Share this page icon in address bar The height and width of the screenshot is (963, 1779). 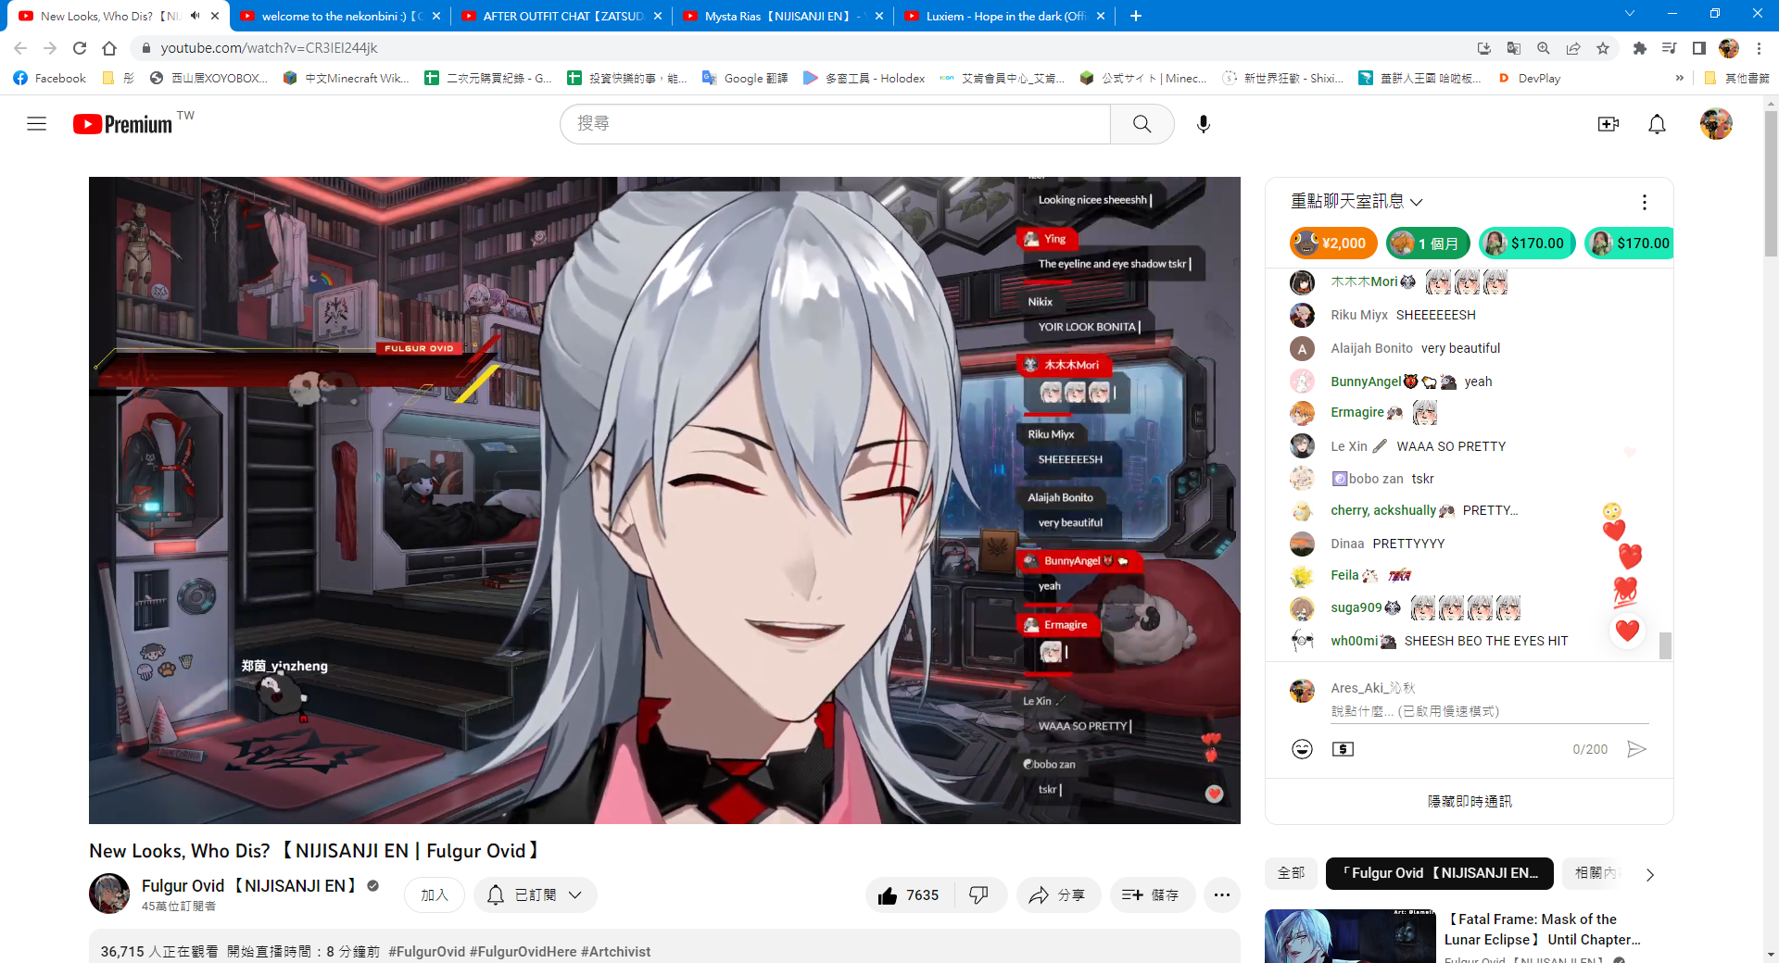pyautogui.click(x=1573, y=48)
